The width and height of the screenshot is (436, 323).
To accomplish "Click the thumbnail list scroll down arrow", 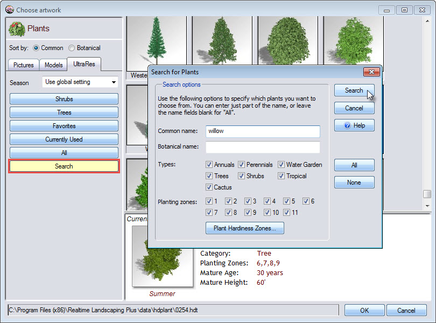I will (x=427, y=206).
